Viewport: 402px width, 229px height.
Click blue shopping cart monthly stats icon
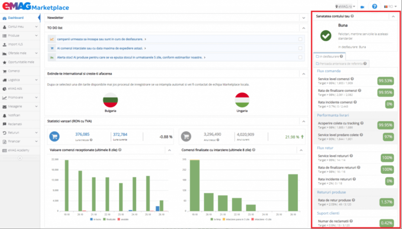(54, 136)
